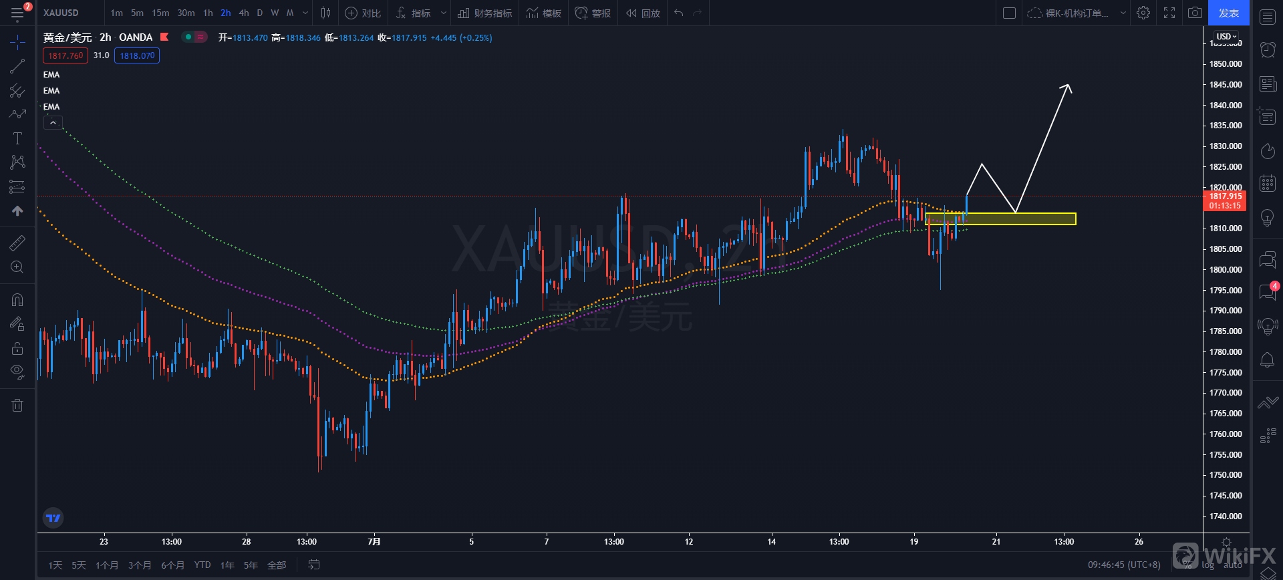Open the USD currency dropdown
The height and width of the screenshot is (580, 1283).
click(x=1226, y=37)
